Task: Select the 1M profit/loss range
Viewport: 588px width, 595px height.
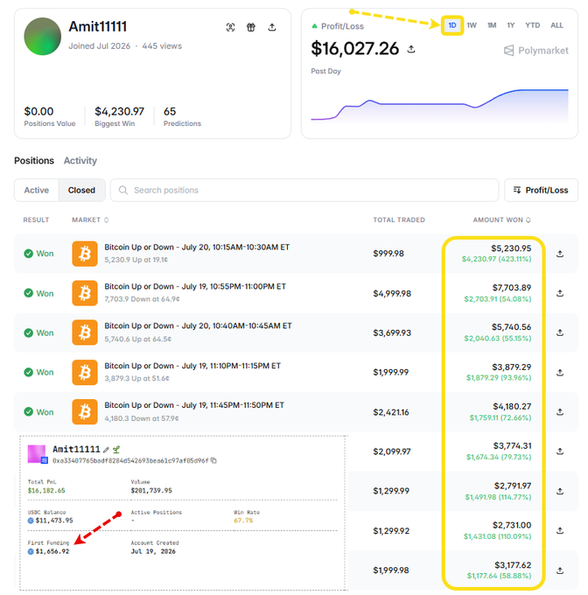Action: [492, 25]
